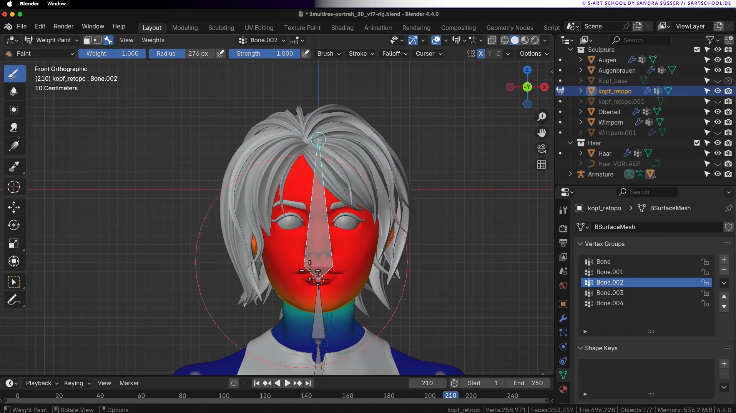736x413 pixels.
Task: Open the Tool properties tab
Action: [x=563, y=210]
